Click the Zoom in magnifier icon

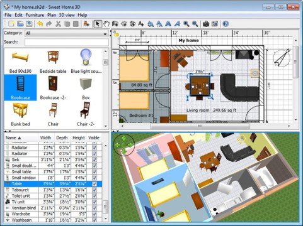tap(186, 24)
